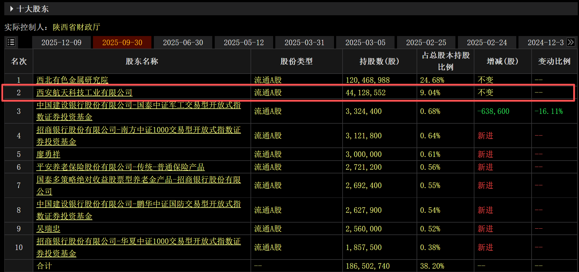Select the 0.68% shareholding ratio

[430, 111]
